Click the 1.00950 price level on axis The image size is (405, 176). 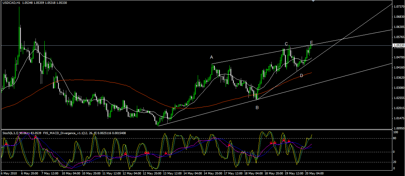coord(399,128)
